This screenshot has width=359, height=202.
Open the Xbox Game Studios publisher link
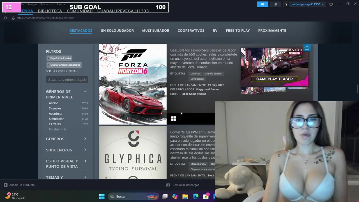(x=194, y=94)
